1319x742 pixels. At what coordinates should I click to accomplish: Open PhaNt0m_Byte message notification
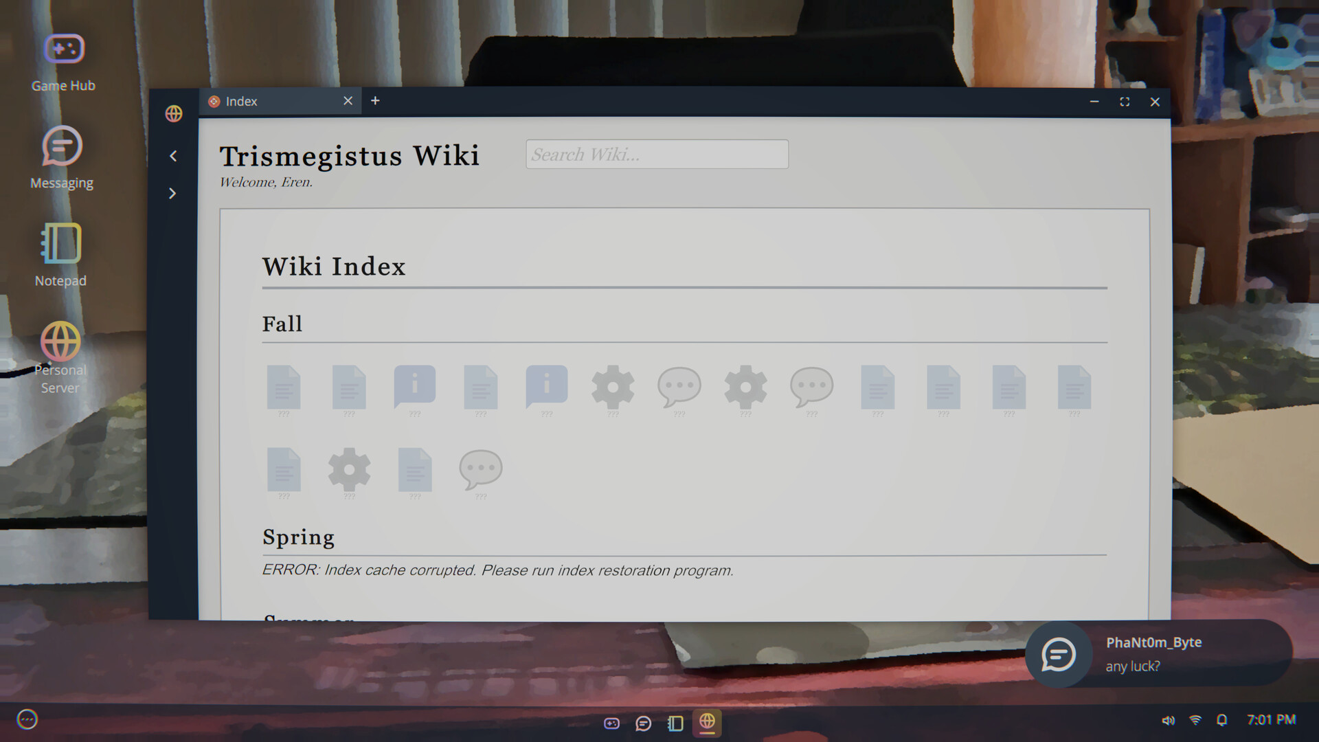[1158, 654]
